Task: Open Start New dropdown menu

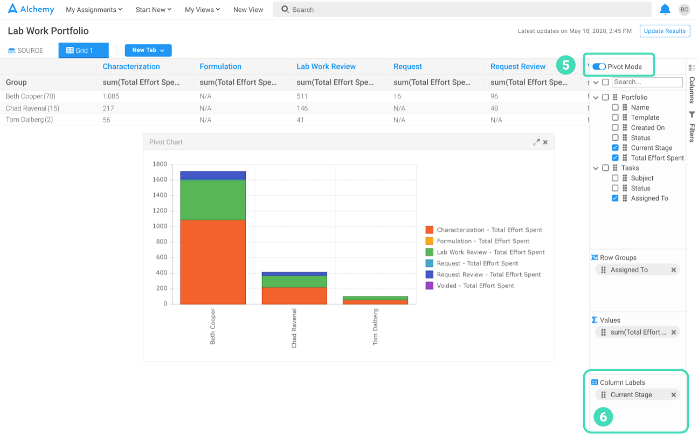Action: pos(154,10)
